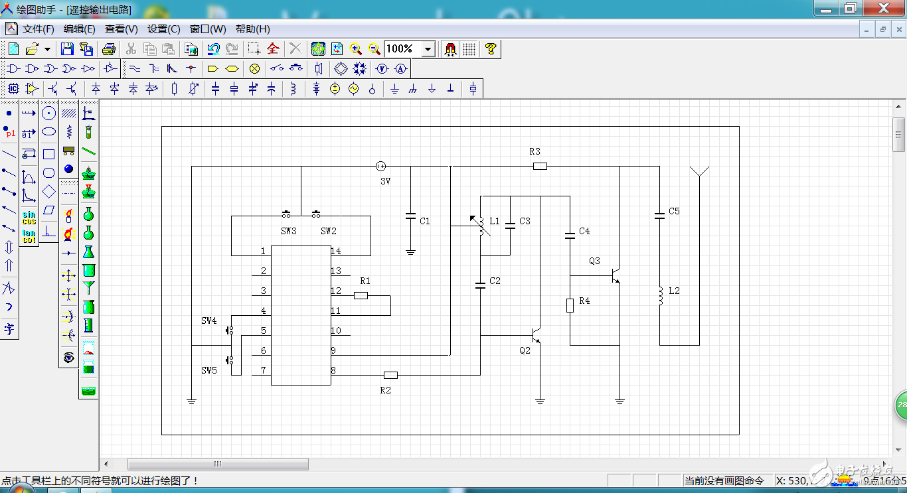The width and height of the screenshot is (907, 493).
Task: Pick the NOT gate triangle symbol
Action: (x=88, y=68)
